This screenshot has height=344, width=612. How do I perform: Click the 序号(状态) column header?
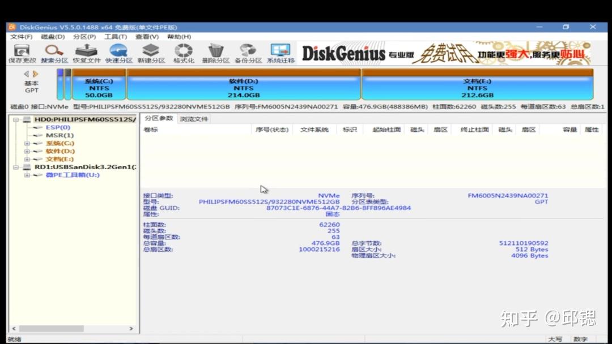(271, 130)
